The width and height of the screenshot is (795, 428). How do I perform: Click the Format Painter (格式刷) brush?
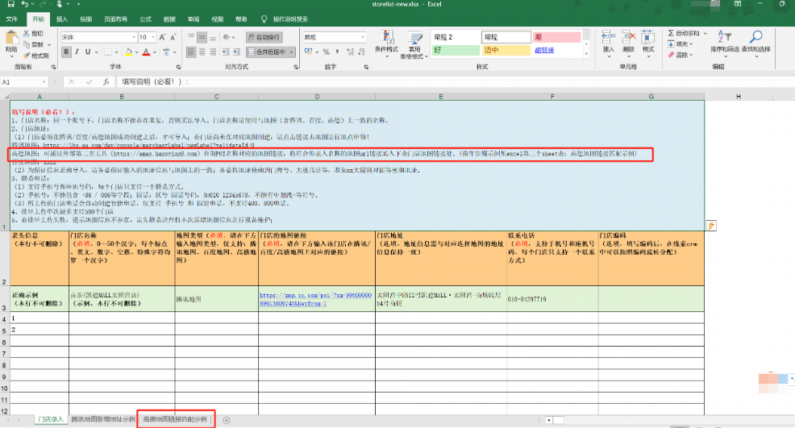[27, 56]
